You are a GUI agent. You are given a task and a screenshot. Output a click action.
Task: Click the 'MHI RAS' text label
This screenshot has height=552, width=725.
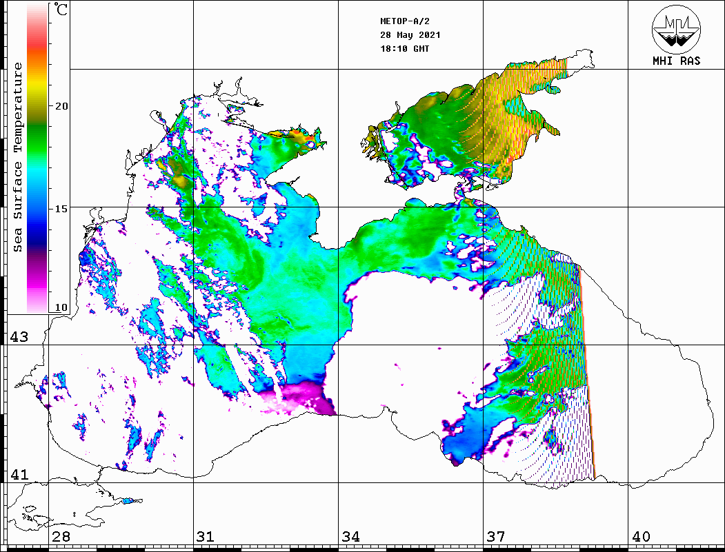pyautogui.click(x=677, y=61)
